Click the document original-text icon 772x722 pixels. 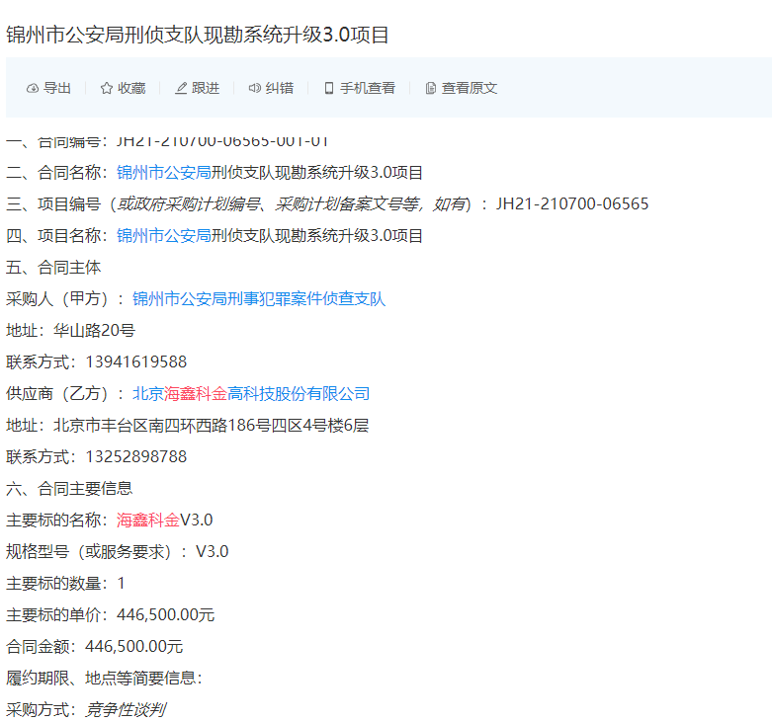[x=431, y=88]
